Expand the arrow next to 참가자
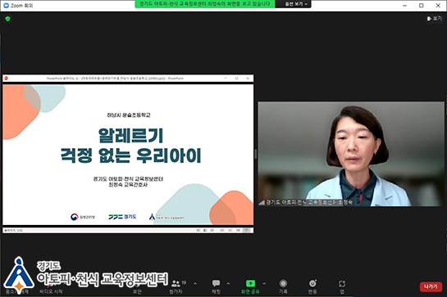The height and width of the screenshot is (297, 447). coord(195,284)
